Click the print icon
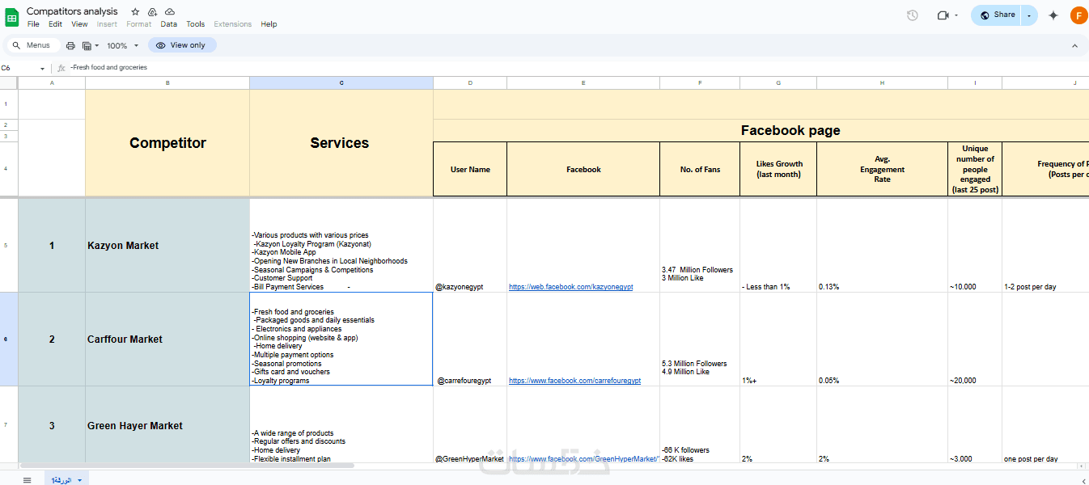The image size is (1089, 485). pos(70,45)
